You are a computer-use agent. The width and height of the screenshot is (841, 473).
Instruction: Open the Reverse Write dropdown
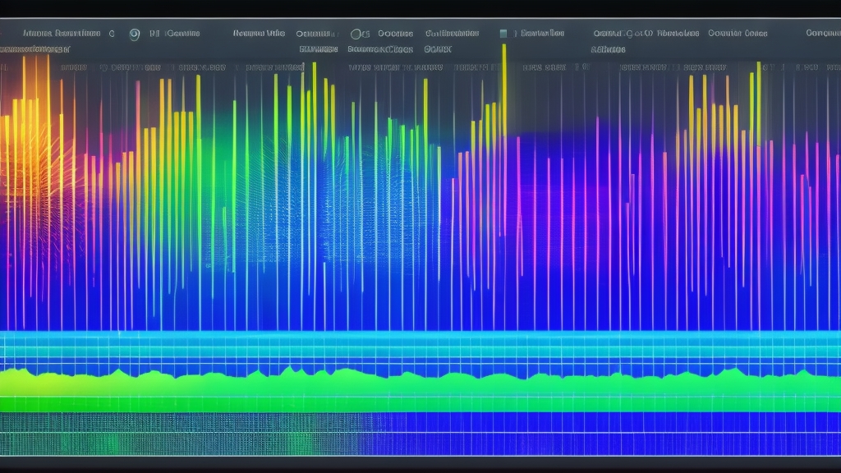pyautogui.click(x=259, y=31)
